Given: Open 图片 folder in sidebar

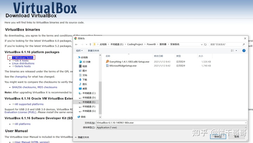Looking at the screenshot, I should pos(83,71).
